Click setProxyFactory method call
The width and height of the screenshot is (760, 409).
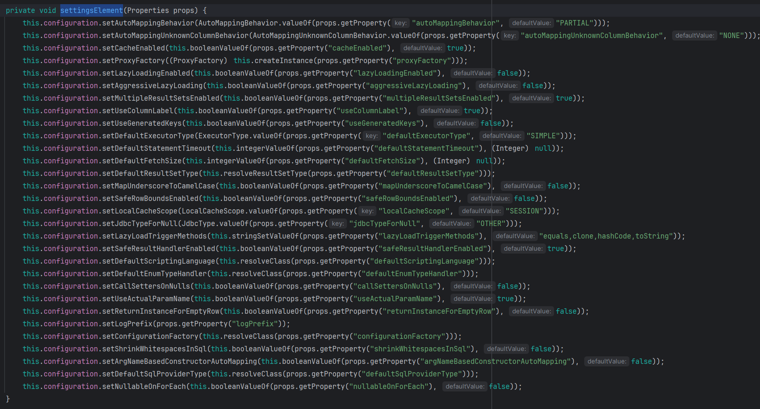(x=134, y=61)
